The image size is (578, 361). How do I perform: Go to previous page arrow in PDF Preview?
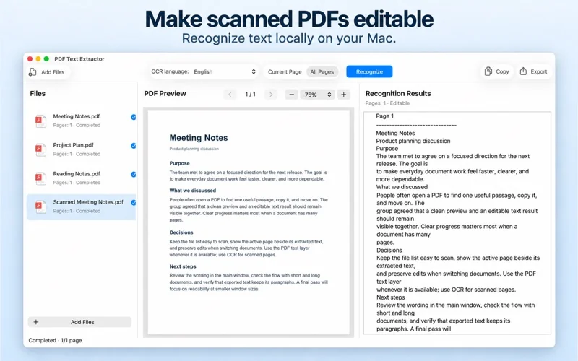(230, 95)
